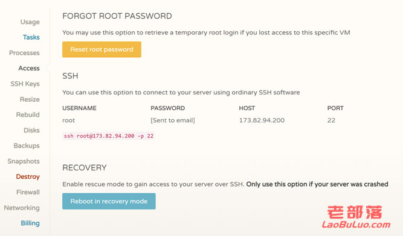Select the ssh root@173.82.94.200 command text
Screen dimensions: 403x236
109,136
